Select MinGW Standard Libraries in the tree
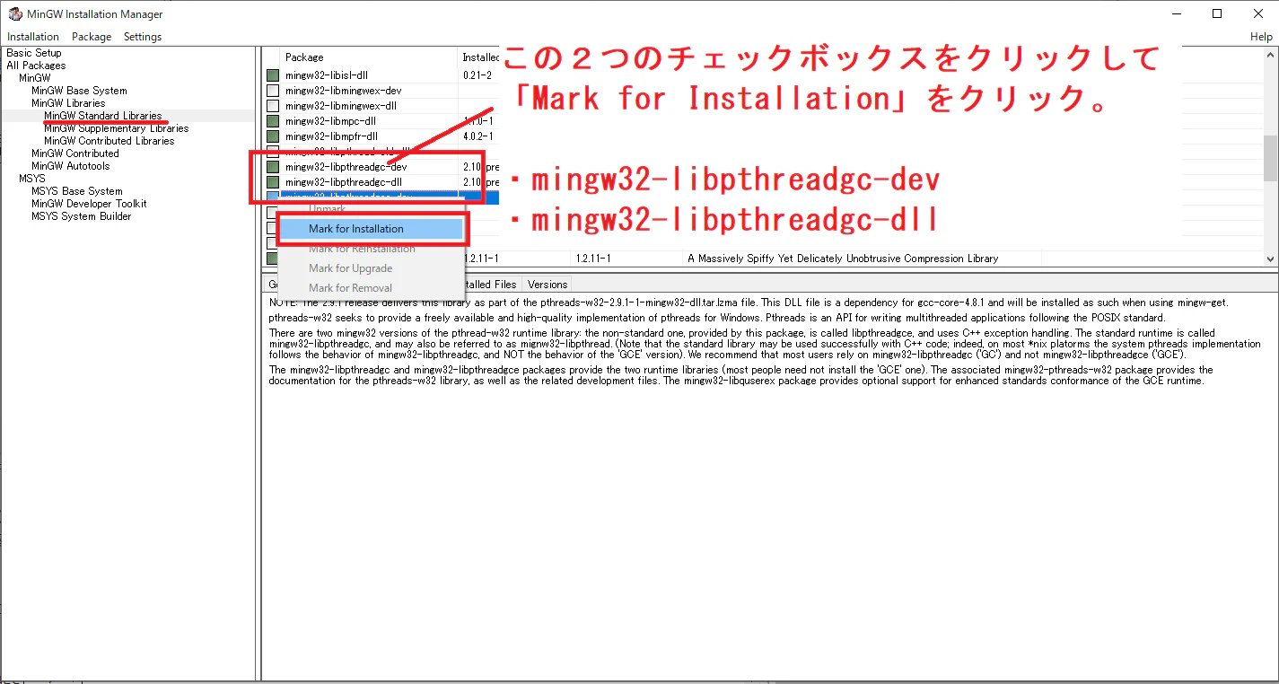1279x684 pixels. pos(103,116)
